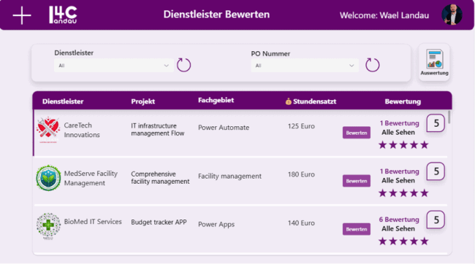Click the star rating row for MedServe
This screenshot has height=264, width=475.
(403, 193)
